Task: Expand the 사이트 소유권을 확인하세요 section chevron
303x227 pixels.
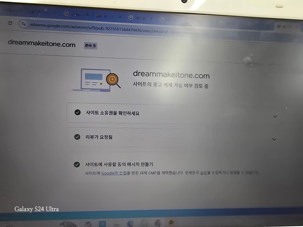Action: click(275, 117)
